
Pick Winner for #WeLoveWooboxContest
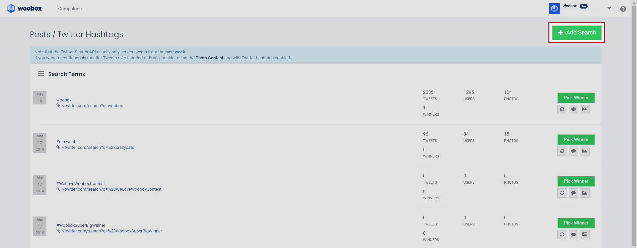[x=576, y=181]
